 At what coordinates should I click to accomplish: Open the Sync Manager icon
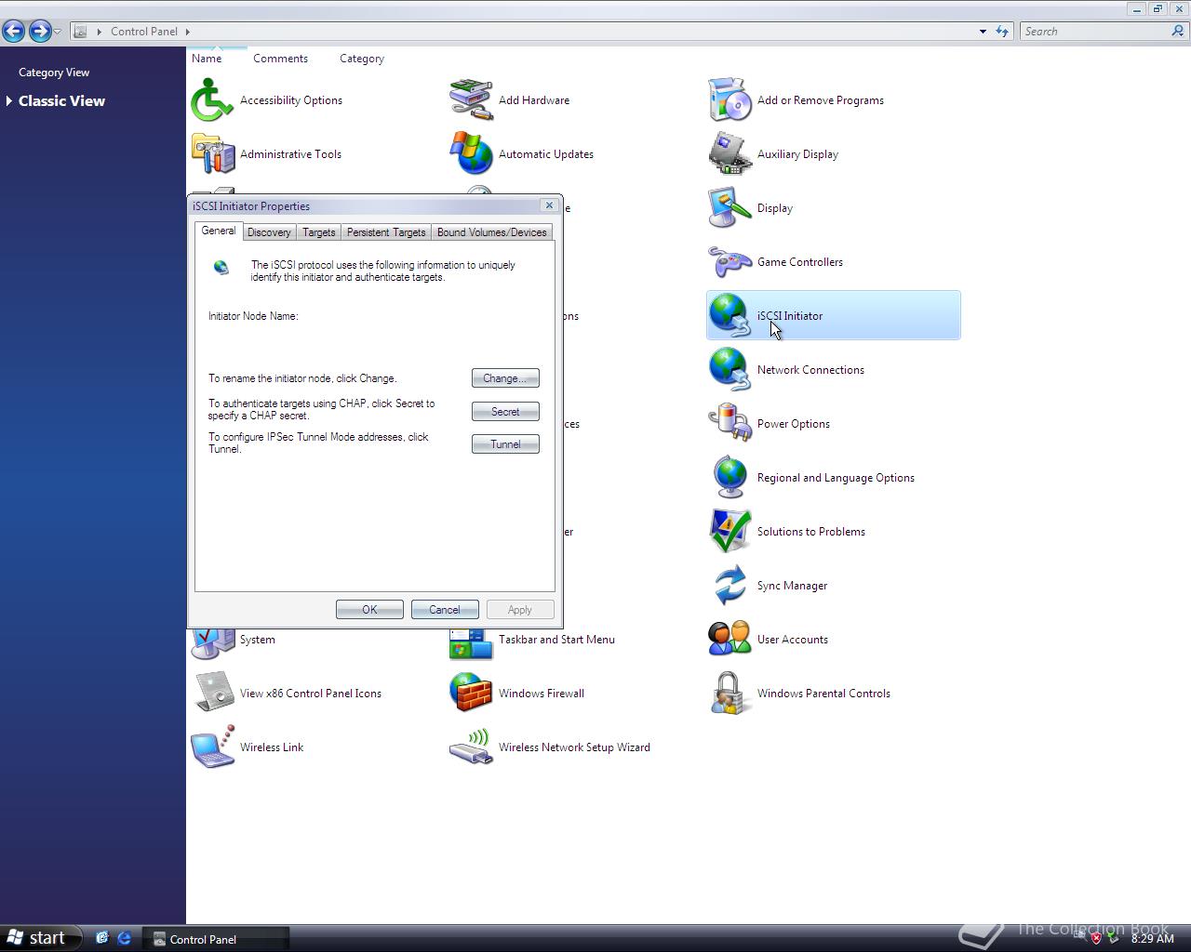coord(729,586)
